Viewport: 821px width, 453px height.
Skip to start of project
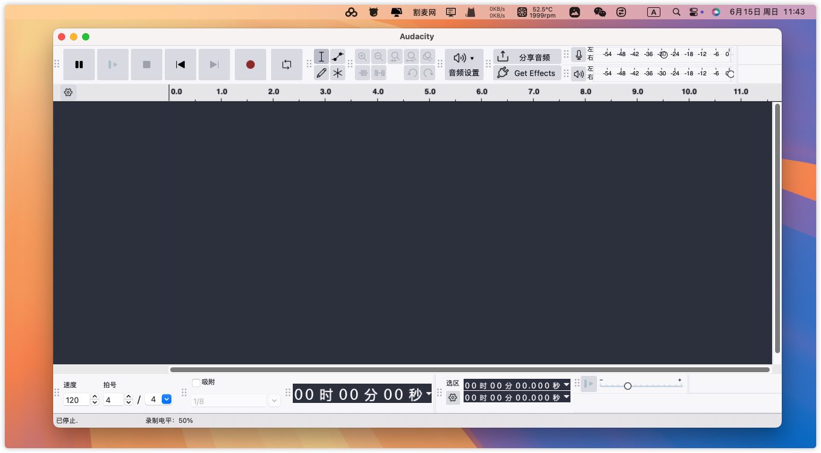[180, 65]
